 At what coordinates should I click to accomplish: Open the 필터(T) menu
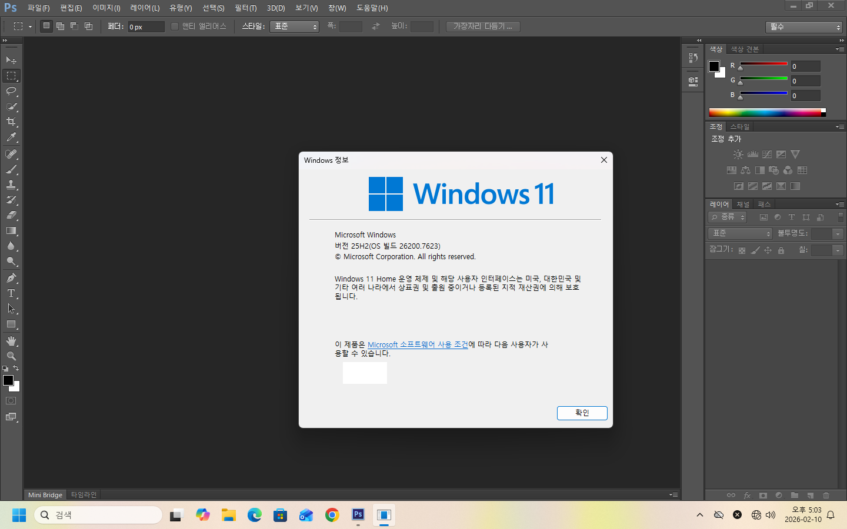pyautogui.click(x=245, y=8)
